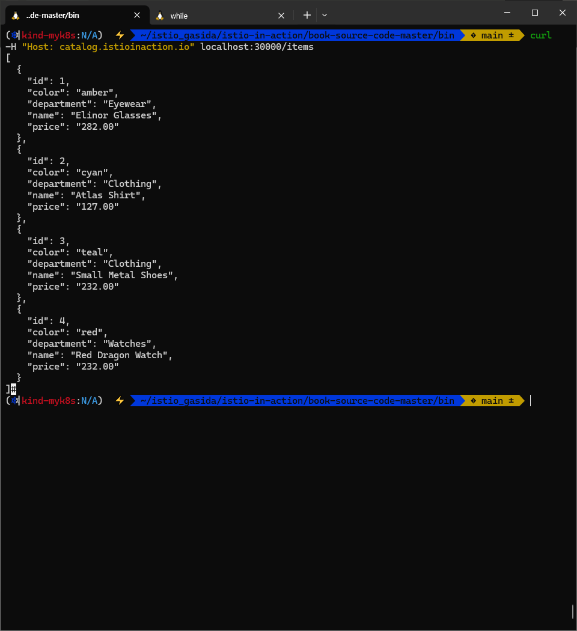The width and height of the screenshot is (577, 631).
Task: Open the new tab profile dropdown
Action: coord(325,15)
